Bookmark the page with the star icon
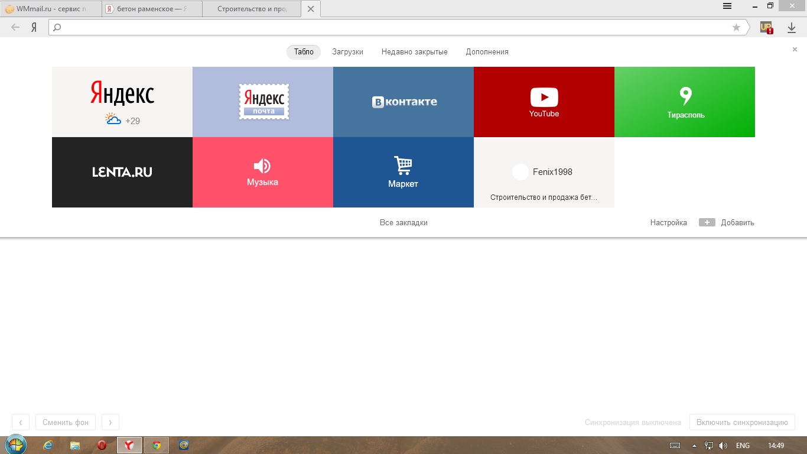 tap(736, 27)
